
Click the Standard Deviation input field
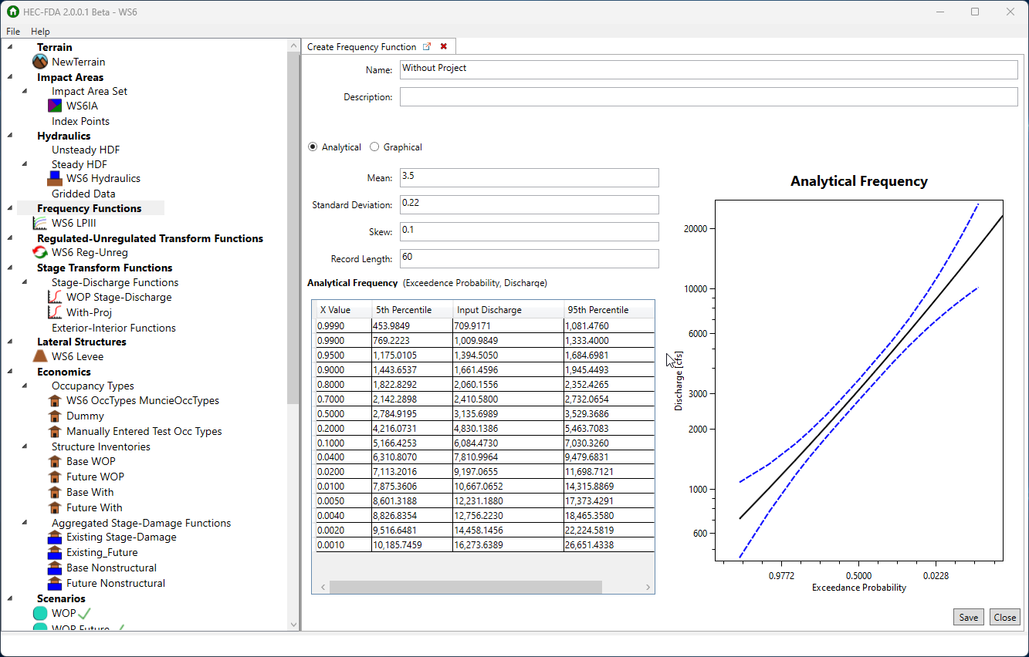530,204
